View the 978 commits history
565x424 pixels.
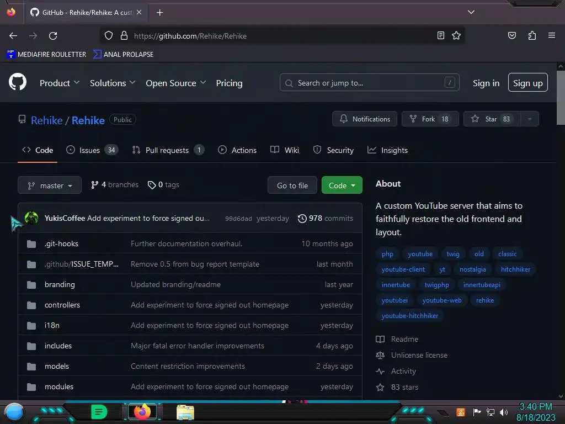point(326,218)
